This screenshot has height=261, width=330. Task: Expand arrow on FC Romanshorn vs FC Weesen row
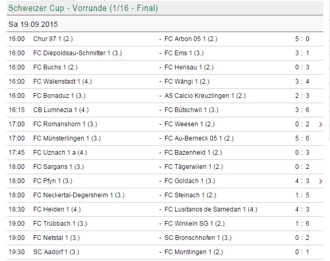[x=321, y=124]
